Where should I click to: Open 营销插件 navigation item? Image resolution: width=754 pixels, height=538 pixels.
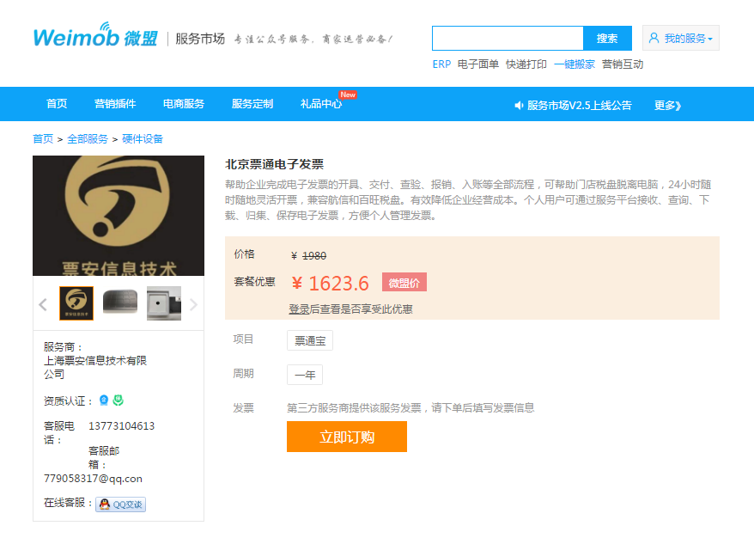tap(115, 104)
